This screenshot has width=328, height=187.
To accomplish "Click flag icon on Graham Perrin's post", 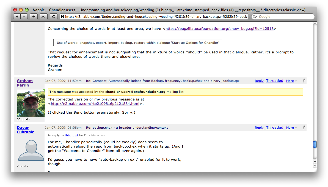I will [x=304, y=81].
